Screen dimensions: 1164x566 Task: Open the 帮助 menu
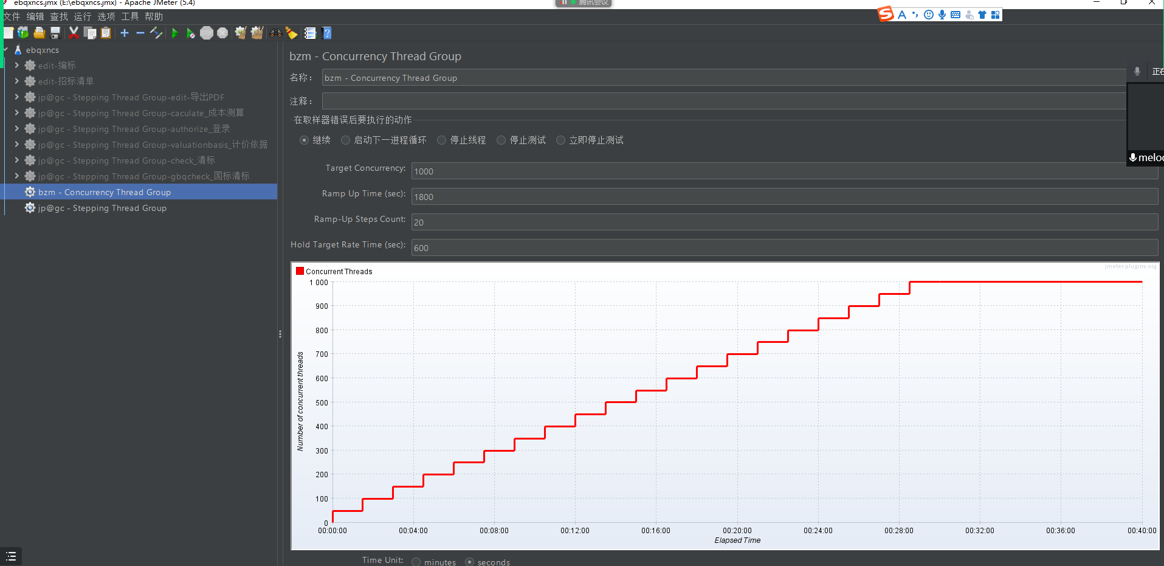click(x=154, y=16)
